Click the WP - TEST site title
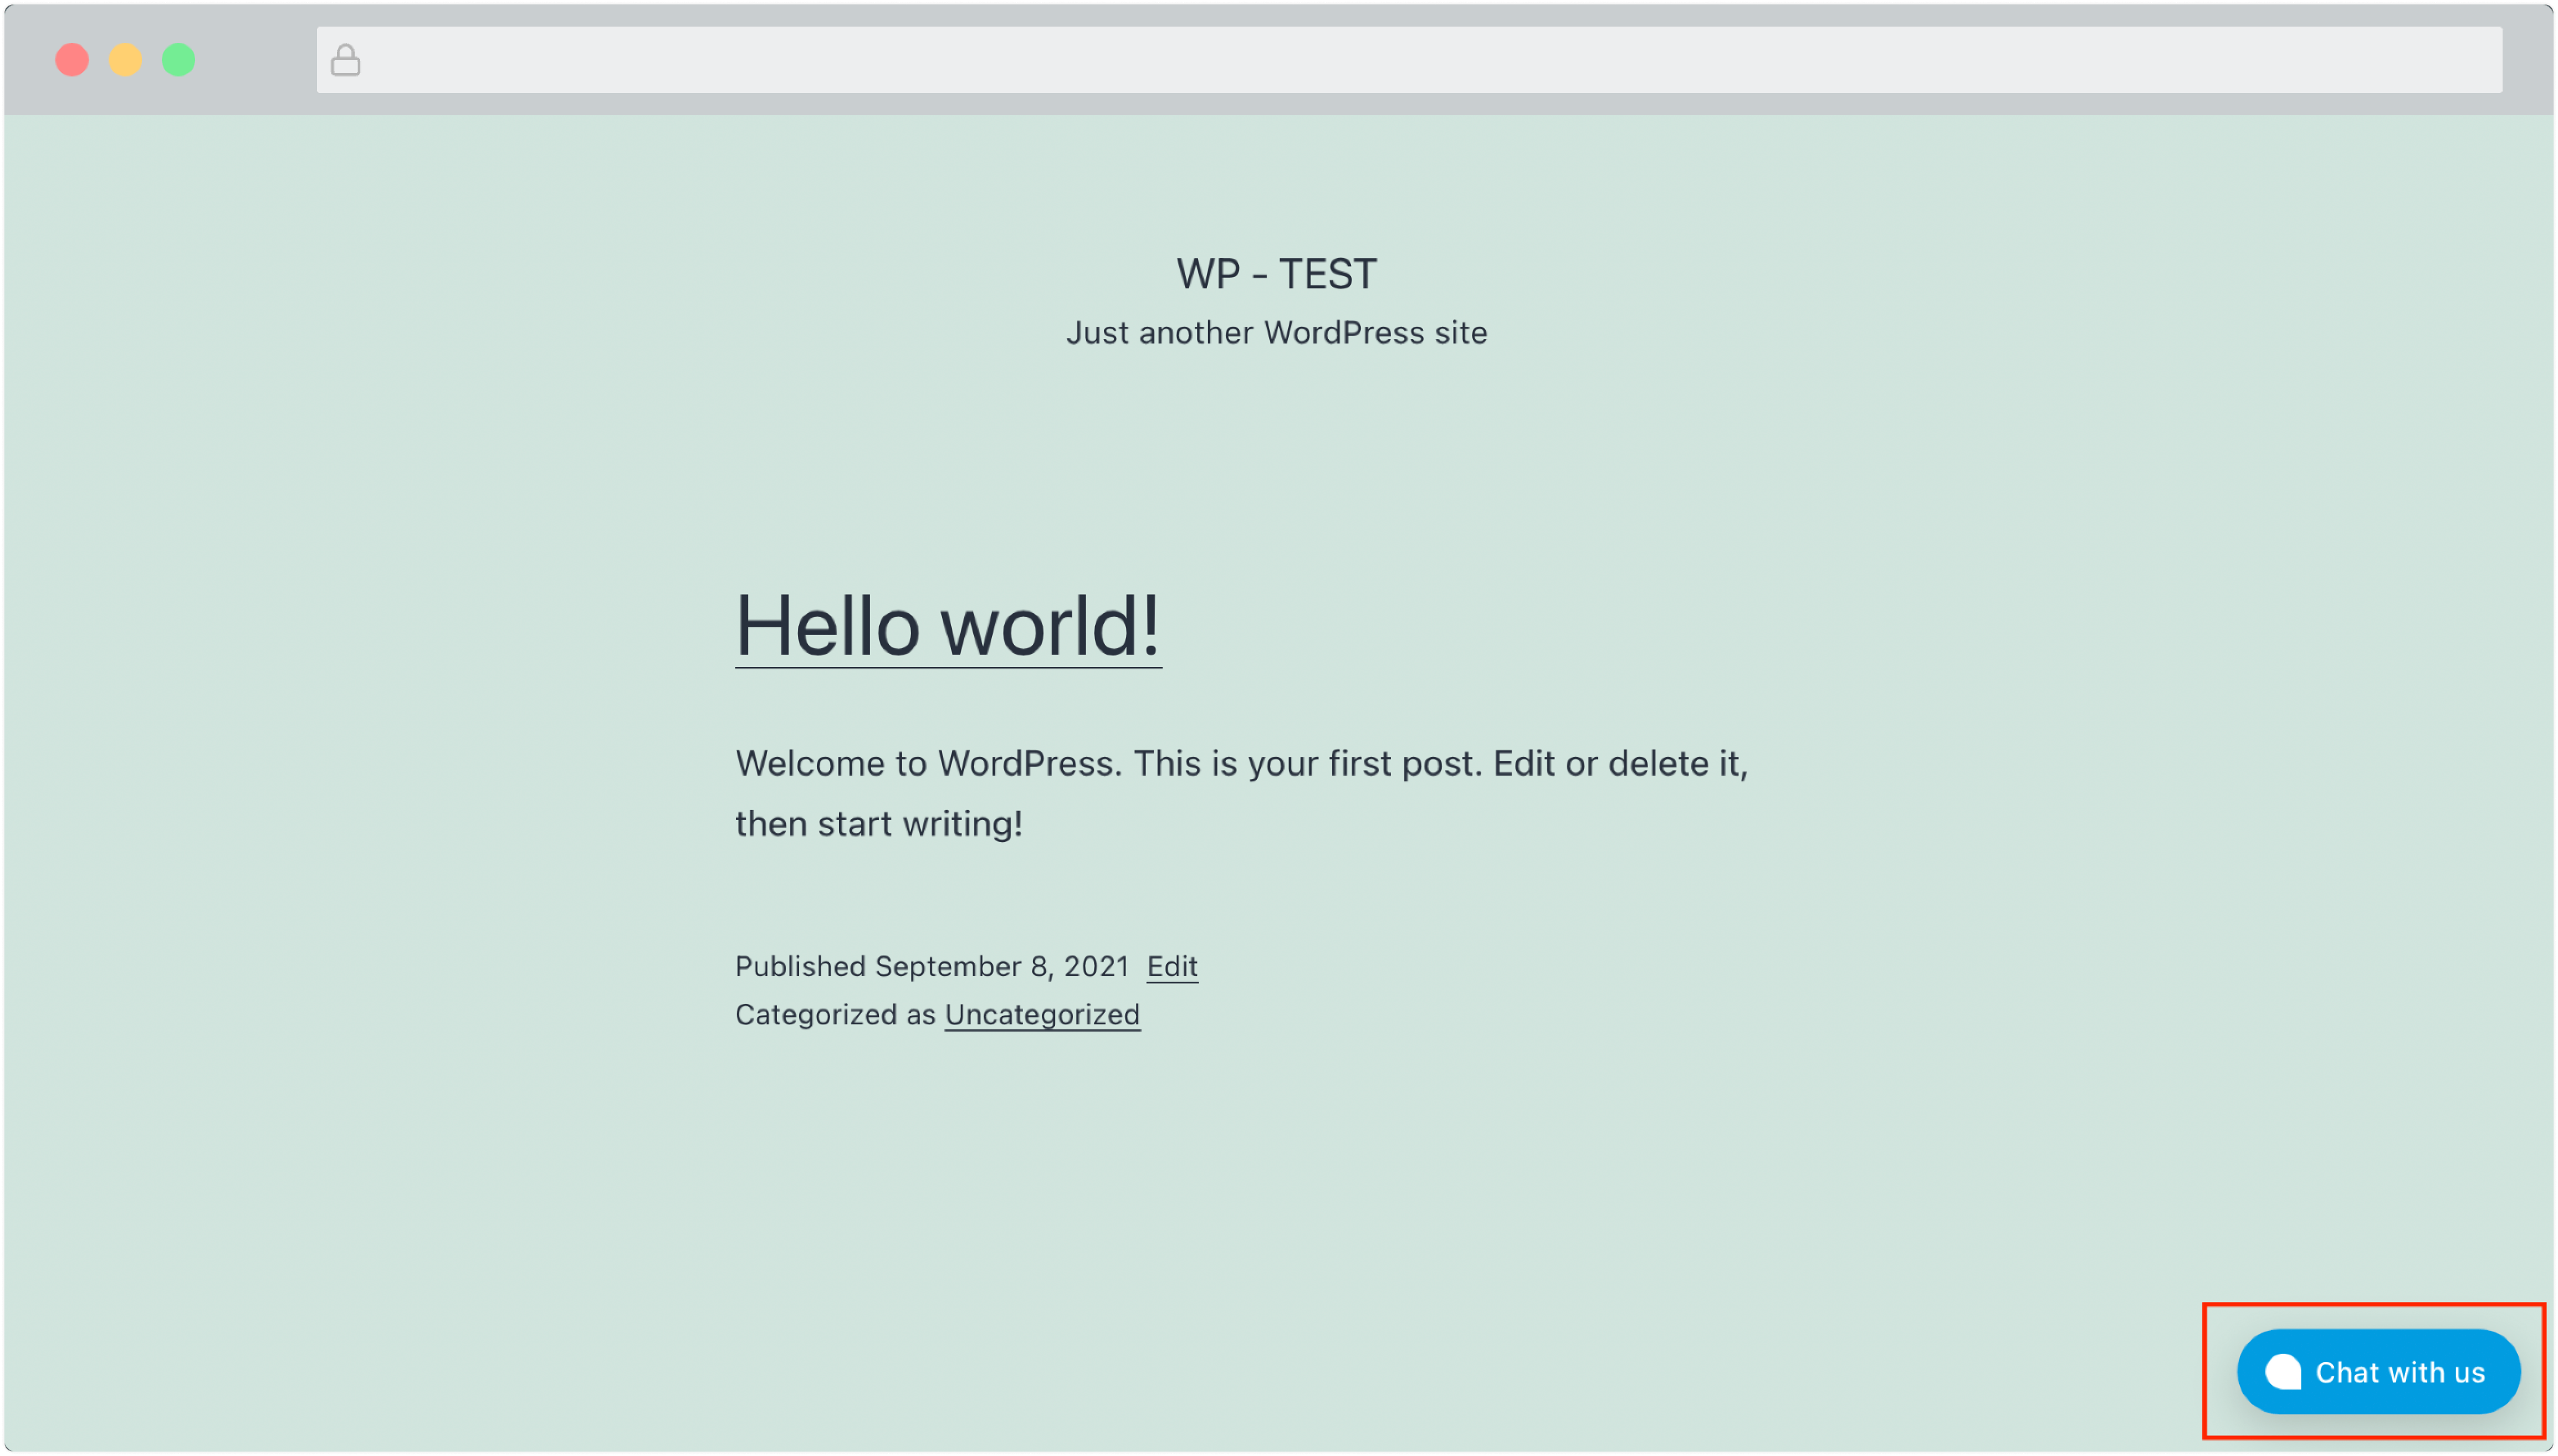 point(1277,274)
